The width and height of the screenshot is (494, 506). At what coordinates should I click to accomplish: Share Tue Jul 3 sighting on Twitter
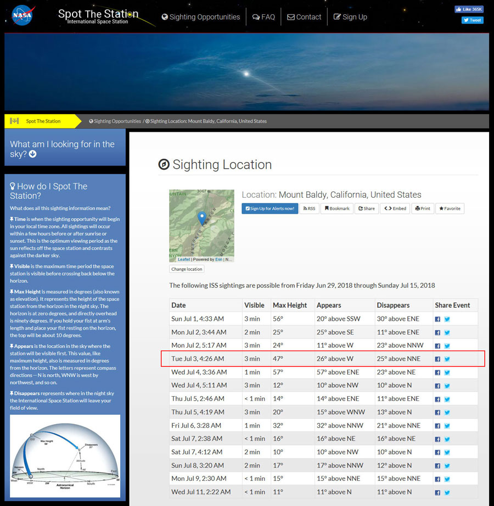pyautogui.click(x=447, y=359)
